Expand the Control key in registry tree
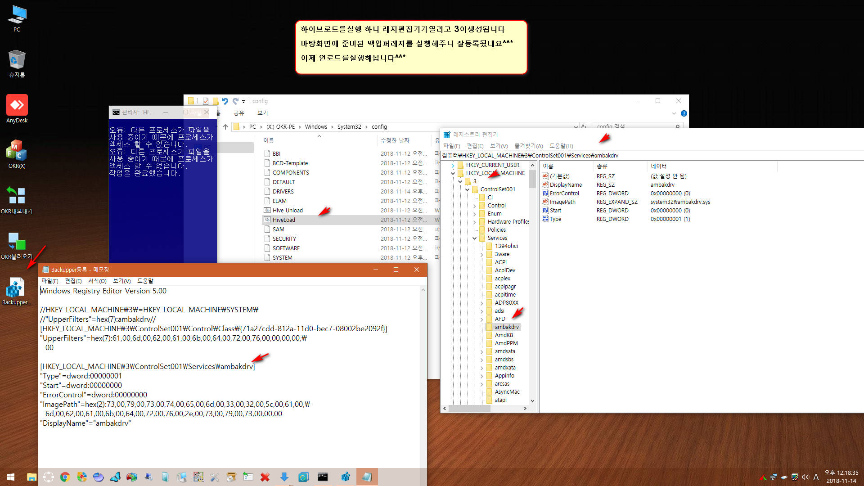The image size is (864, 486). pos(474,206)
